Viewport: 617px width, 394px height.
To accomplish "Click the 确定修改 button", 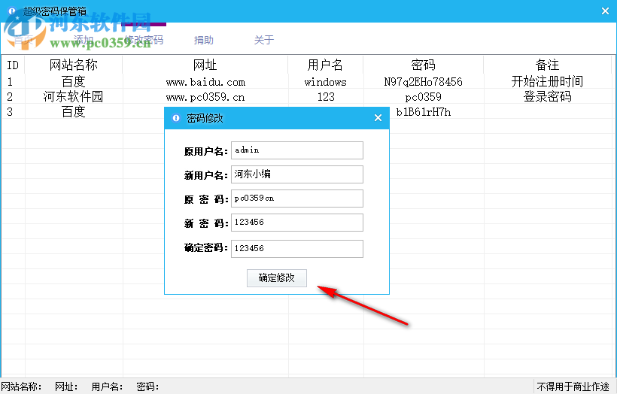I will click(x=277, y=278).
